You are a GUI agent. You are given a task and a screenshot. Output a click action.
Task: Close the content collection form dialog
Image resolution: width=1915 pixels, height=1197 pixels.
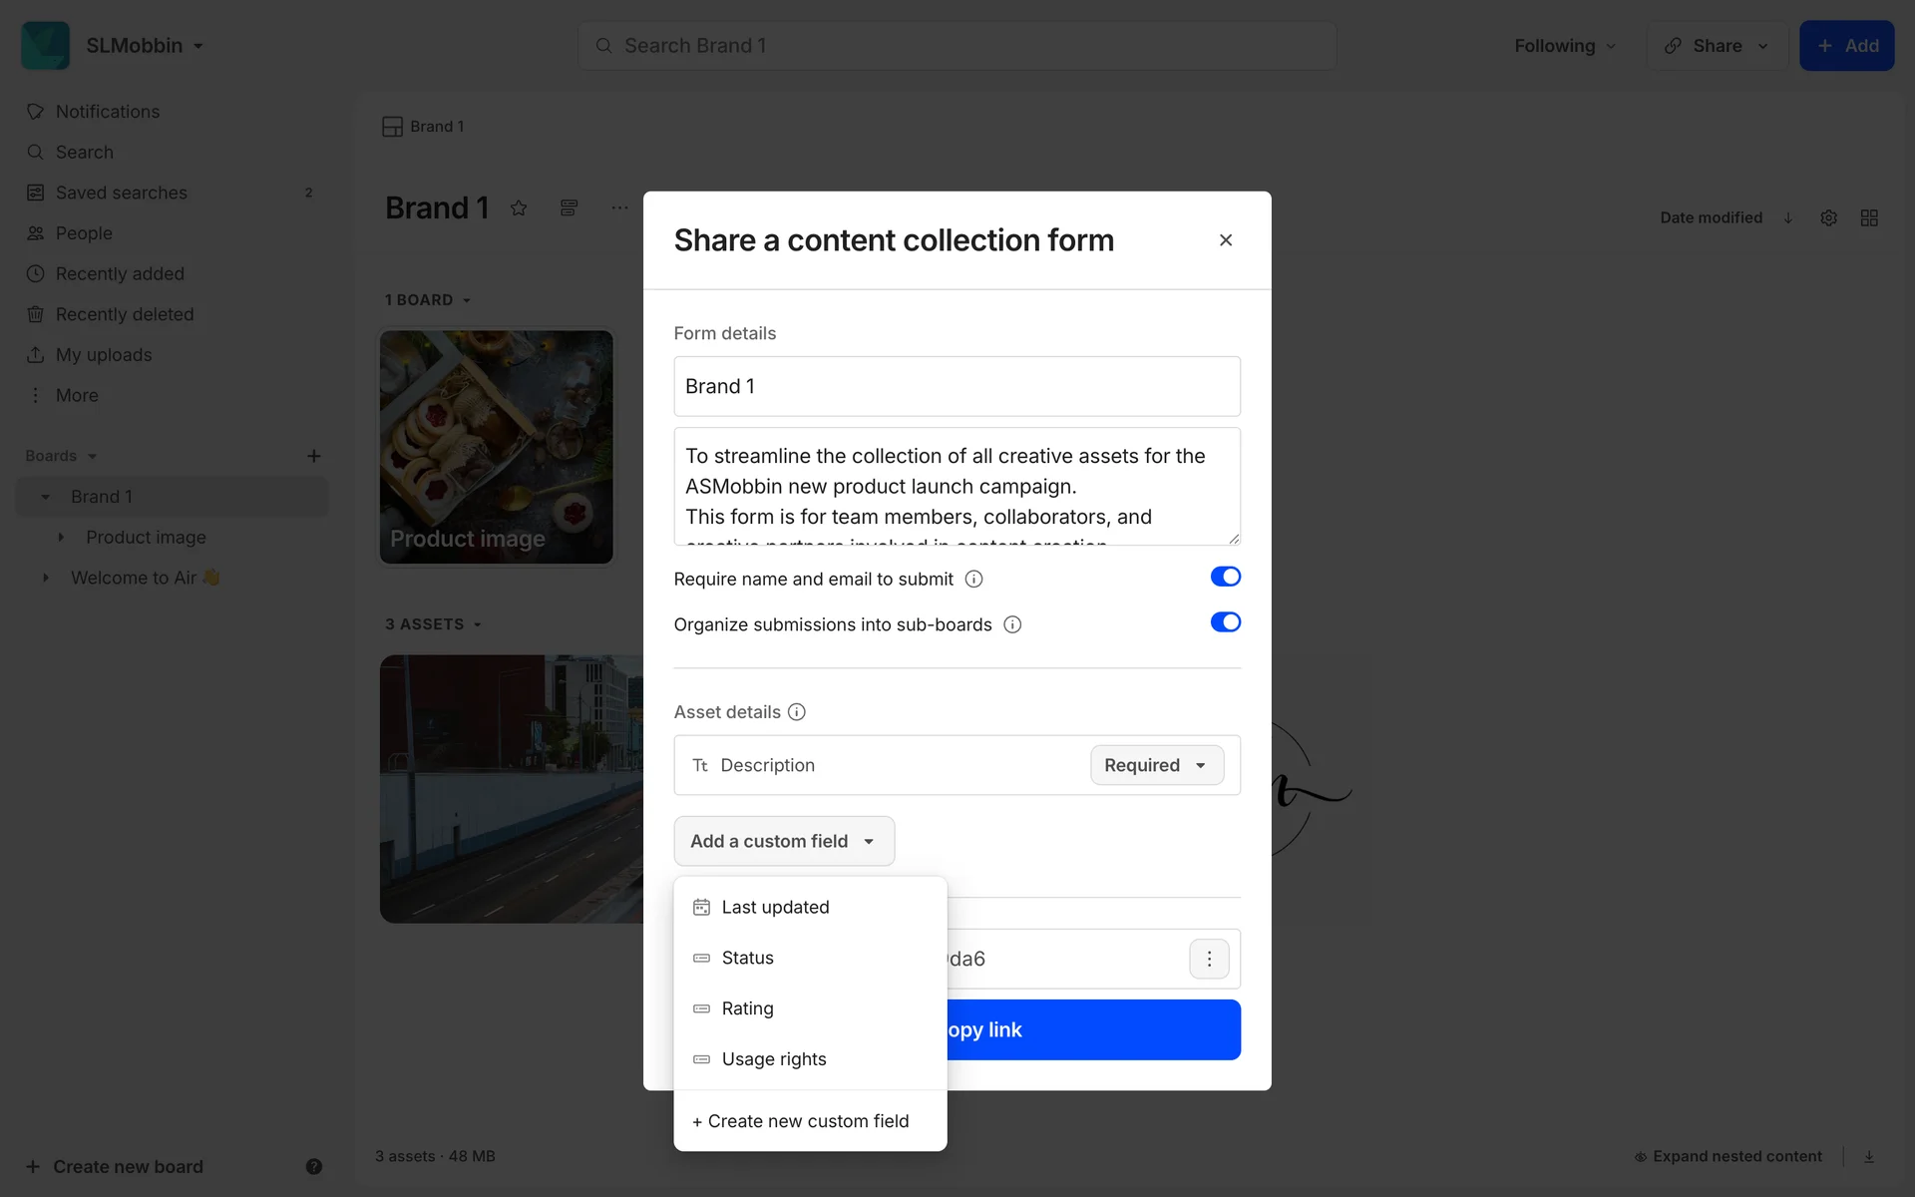[1226, 240]
